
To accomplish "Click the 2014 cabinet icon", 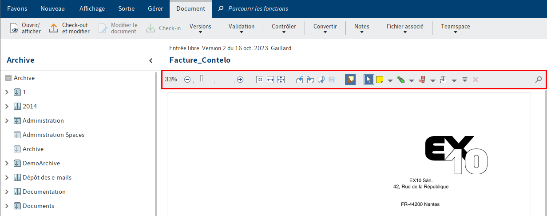I will [17, 106].
